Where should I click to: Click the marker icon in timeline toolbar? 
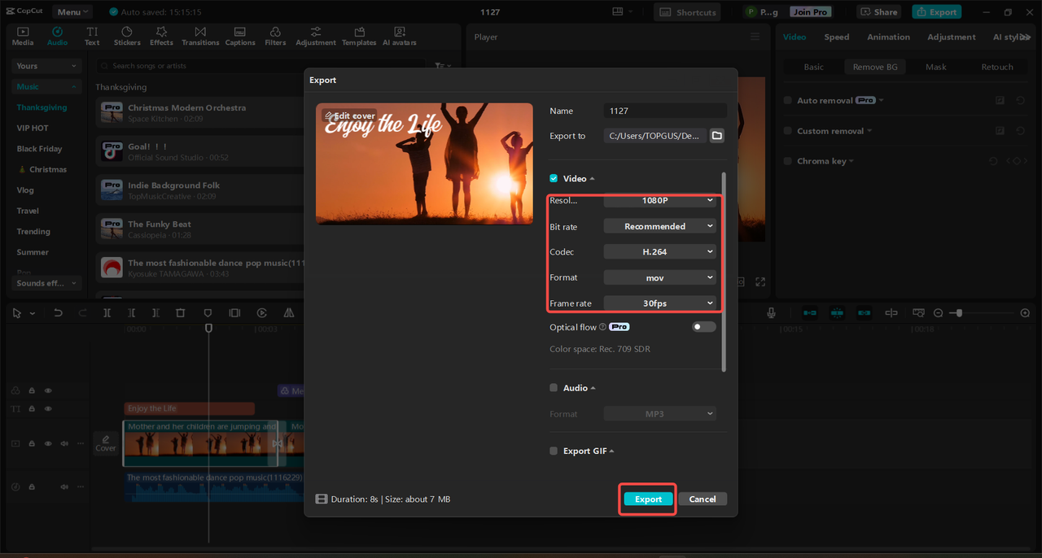point(208,313)
